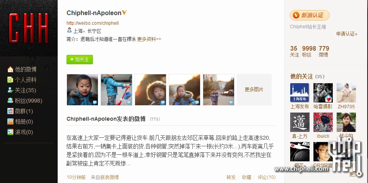Open 申请认证» application link
Viewport: 368px width, 183px height.
(347, 34)
